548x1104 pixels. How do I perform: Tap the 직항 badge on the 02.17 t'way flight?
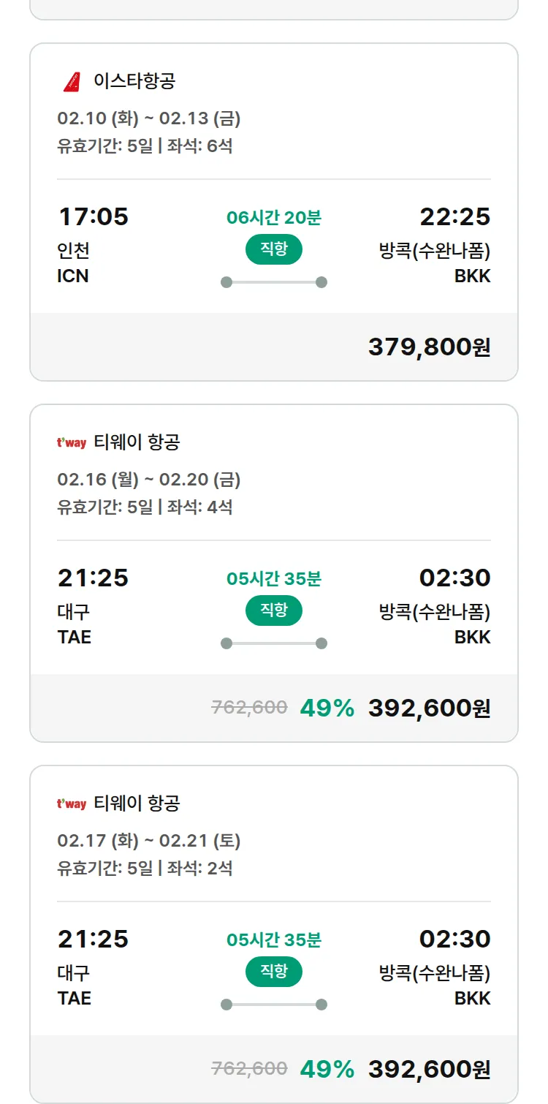(274, 972)
